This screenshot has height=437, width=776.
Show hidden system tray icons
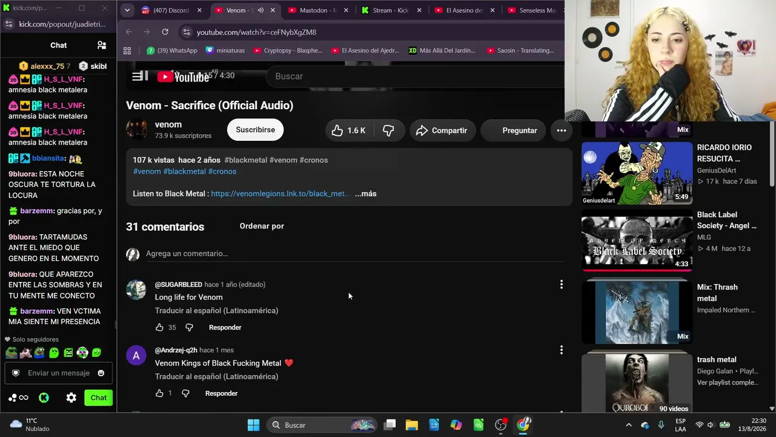[x=629, y=425]
